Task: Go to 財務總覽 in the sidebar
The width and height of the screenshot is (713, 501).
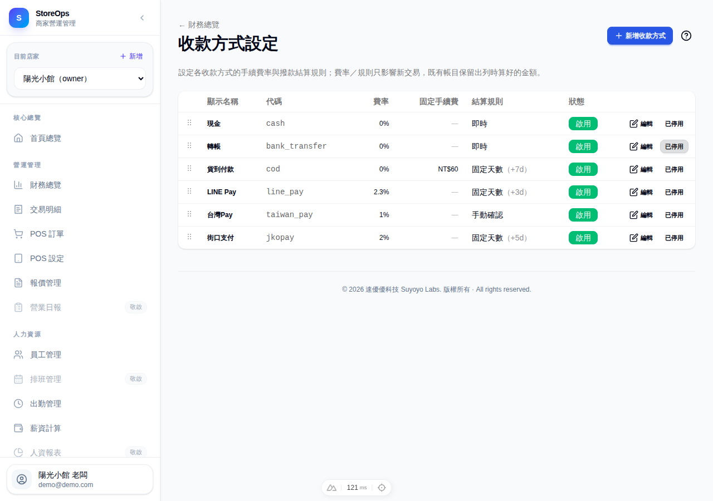Action: 80,185
